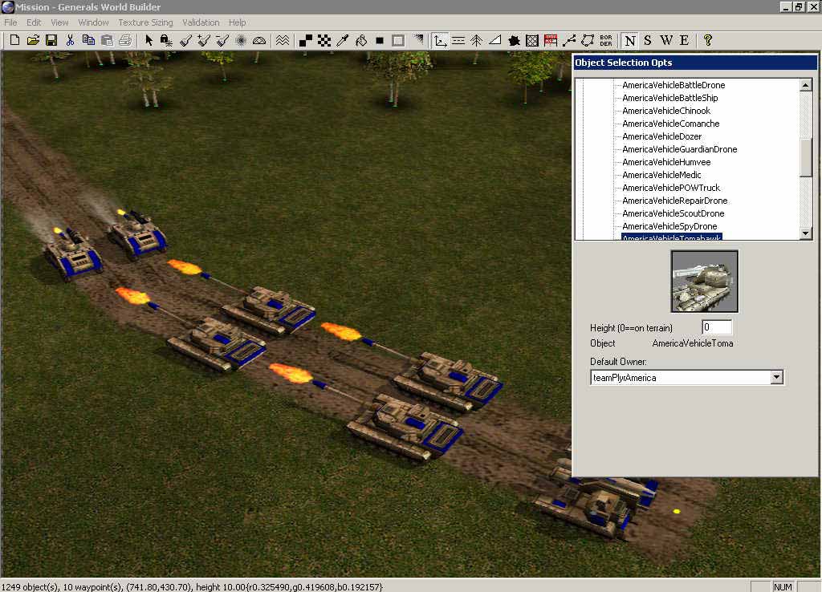The image size is (822, 592).
Task: Open the Edit menu
Action: (34, 22)
